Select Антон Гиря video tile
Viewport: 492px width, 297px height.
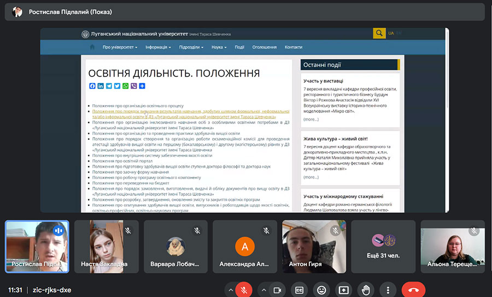[314, 247]
